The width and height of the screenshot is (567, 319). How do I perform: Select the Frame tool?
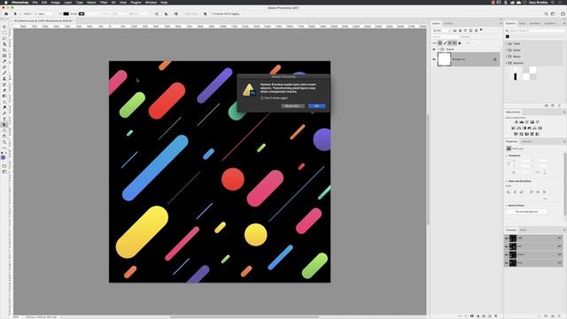(4, 56)
